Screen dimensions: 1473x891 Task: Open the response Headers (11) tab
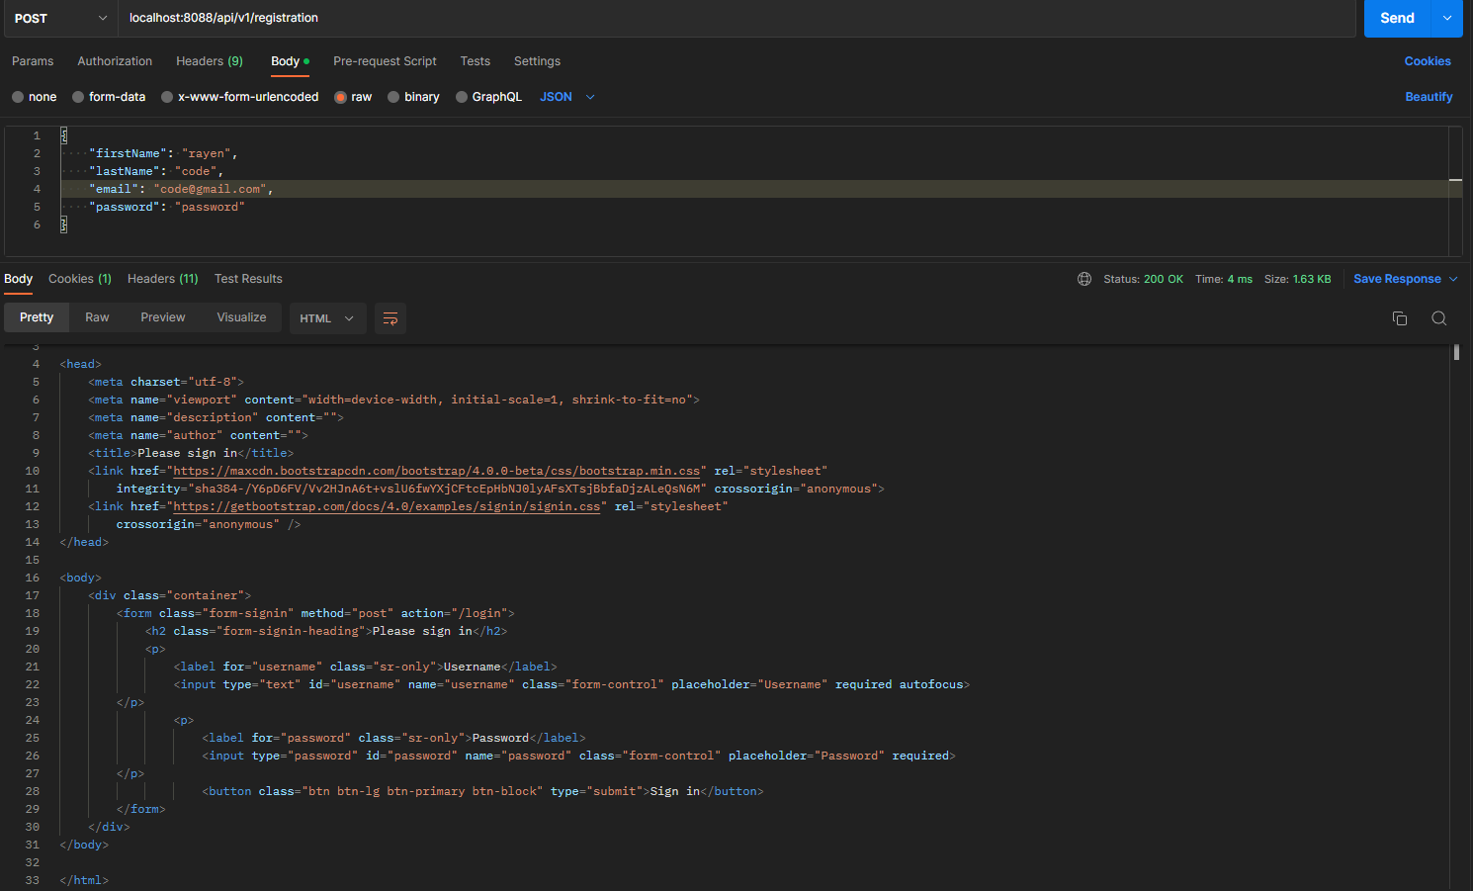163,279
